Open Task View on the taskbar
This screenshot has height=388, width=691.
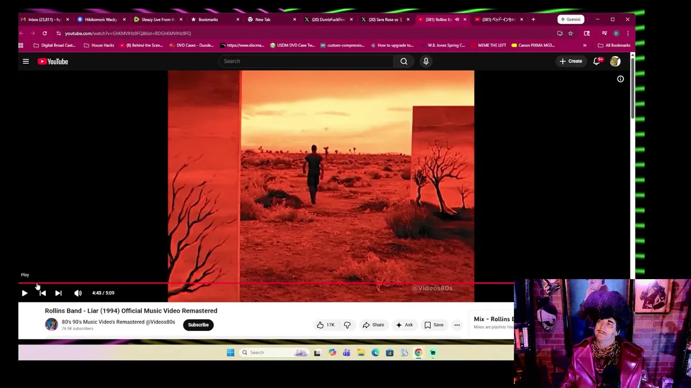pyautogui.click(x=317, y=353)
